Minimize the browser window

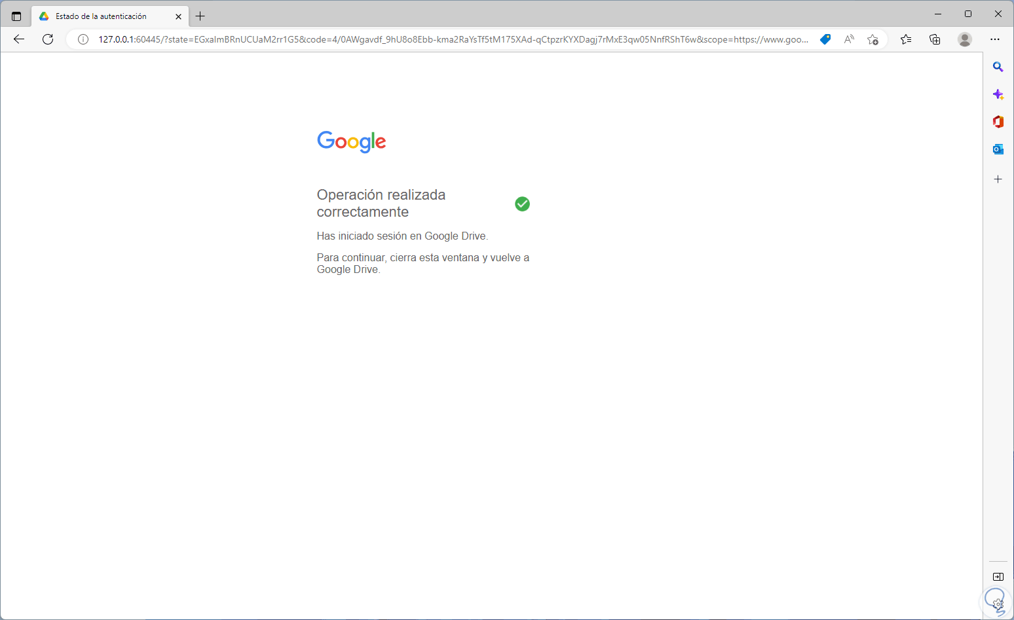938,14
